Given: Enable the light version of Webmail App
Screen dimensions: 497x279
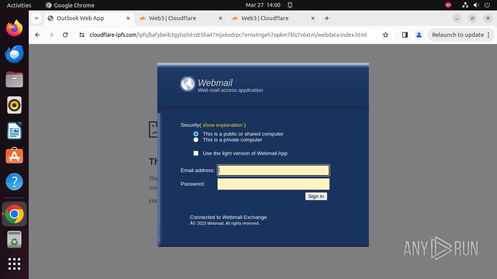Looking at the screenshot, I should 196,153.
